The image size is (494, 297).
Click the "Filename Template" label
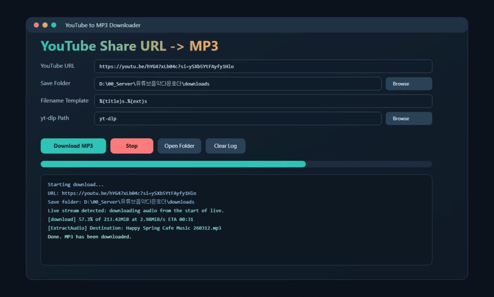(65, 101)
